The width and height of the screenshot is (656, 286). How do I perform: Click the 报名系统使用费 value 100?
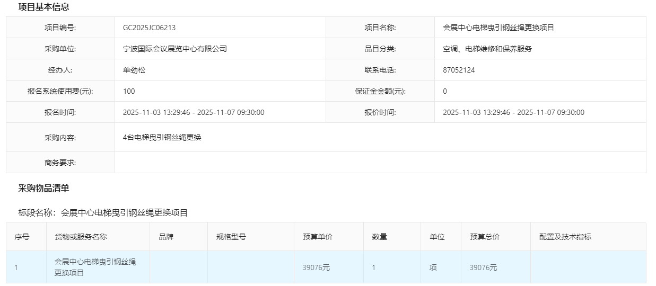pyautogui.click(x=129, y=91)
